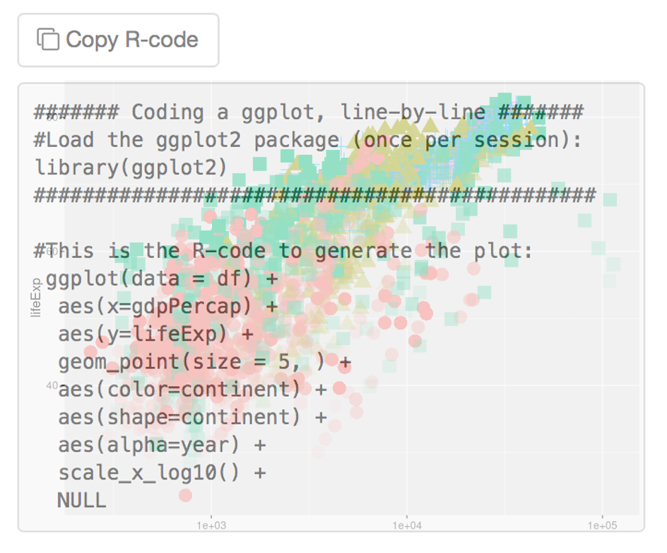
Task: Click the lifeExp y-axis title
Action: pyautogui.click(x=36, y=298)
